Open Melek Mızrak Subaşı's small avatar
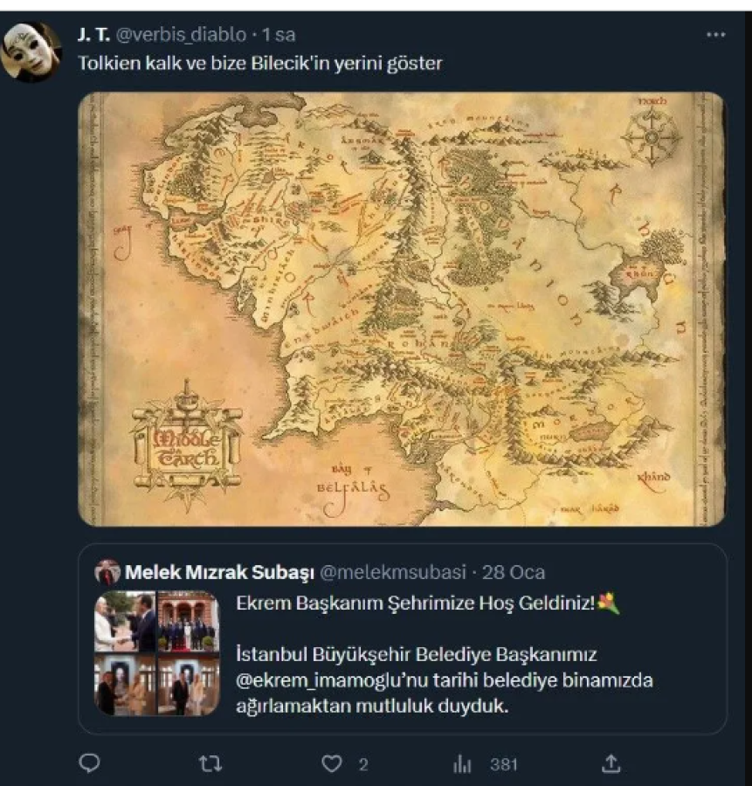 tap(107, 572)
